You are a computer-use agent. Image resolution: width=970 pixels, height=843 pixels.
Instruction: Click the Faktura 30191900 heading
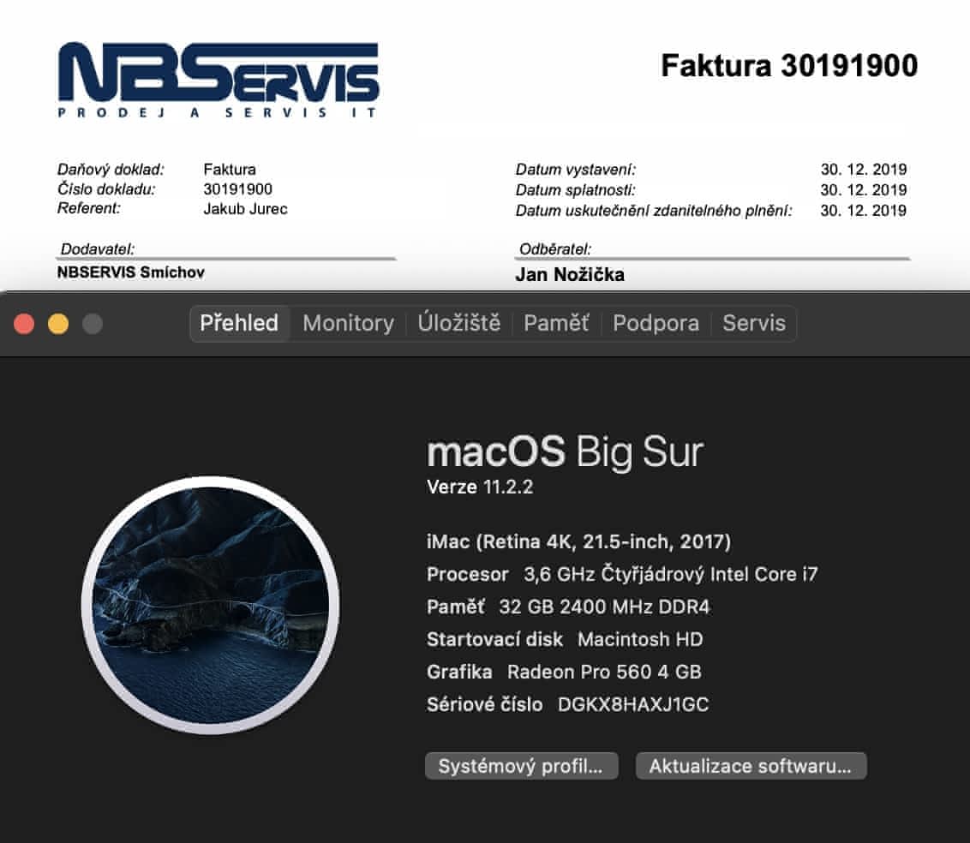789,66
